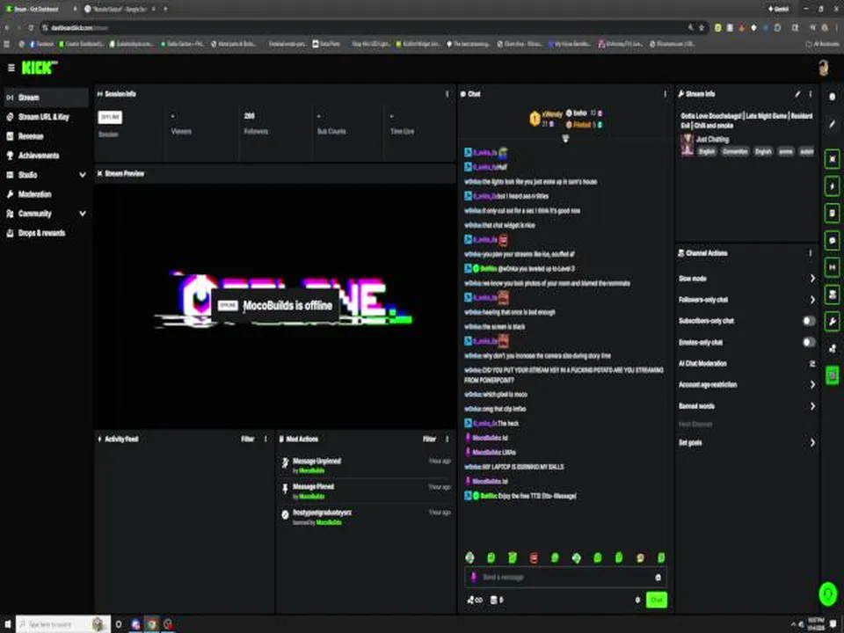Bookmark the page with the address bar star

tap(702, 27)
